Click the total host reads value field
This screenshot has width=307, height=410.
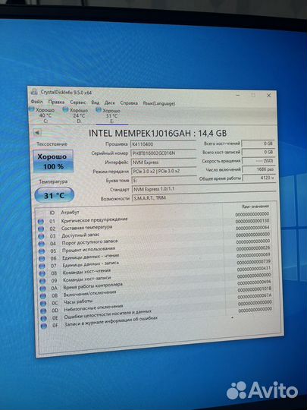[258, 143]
